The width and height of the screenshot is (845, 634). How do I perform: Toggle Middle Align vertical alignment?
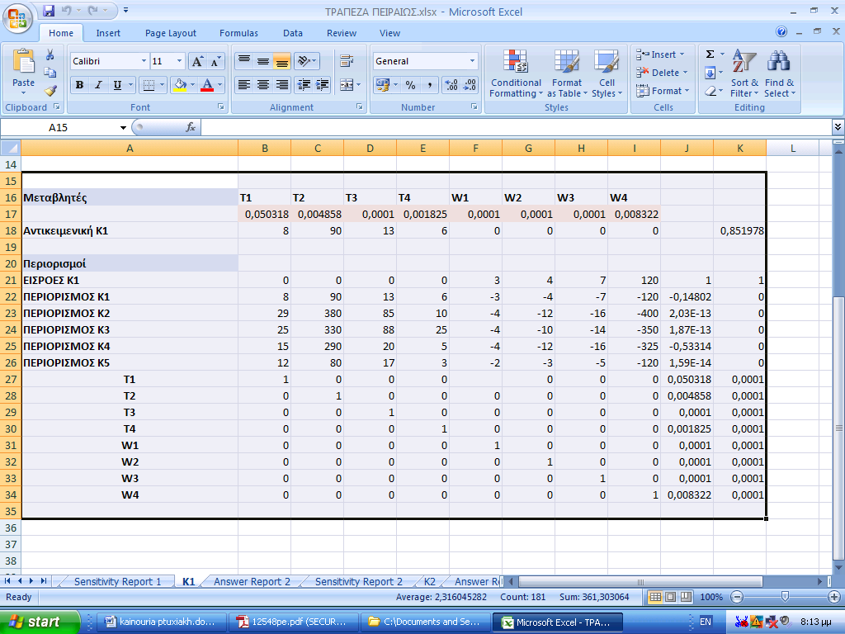click(263, 61)
